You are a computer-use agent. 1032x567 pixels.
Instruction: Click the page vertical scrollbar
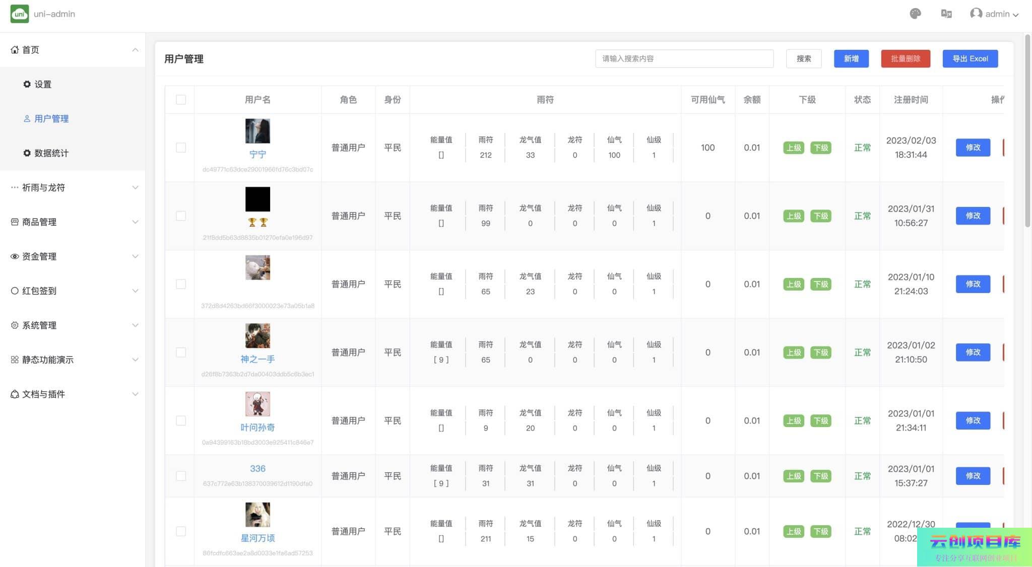click(x=1027, y=131)
